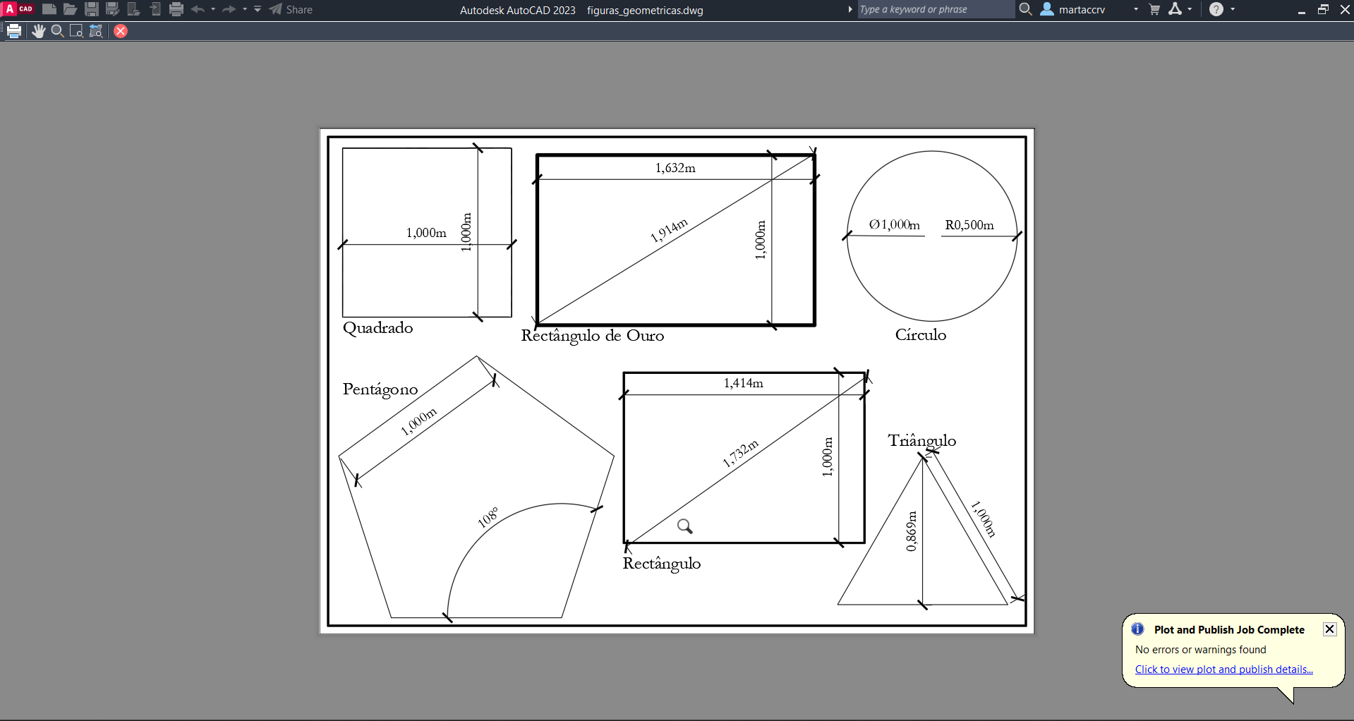Click the "108°" angle dimension
1354x721 pixels.
point(488,517)
